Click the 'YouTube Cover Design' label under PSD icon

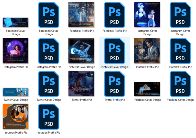click(x=180, y=100)
